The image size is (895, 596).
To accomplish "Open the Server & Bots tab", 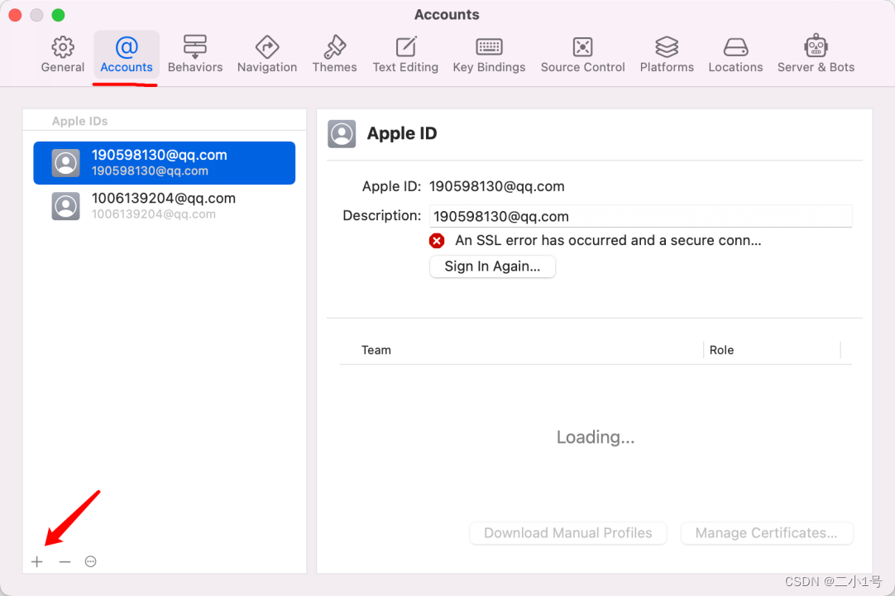I will click(x=816, y=55).
